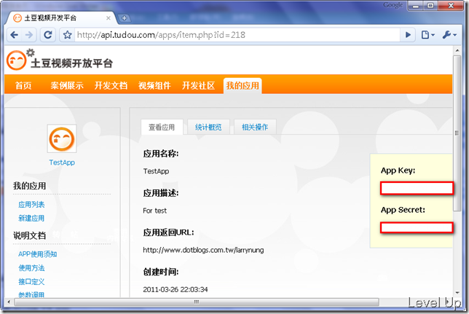Open the wrench tools menu
This screenshot has height=314, width=469.
point(449,35)
